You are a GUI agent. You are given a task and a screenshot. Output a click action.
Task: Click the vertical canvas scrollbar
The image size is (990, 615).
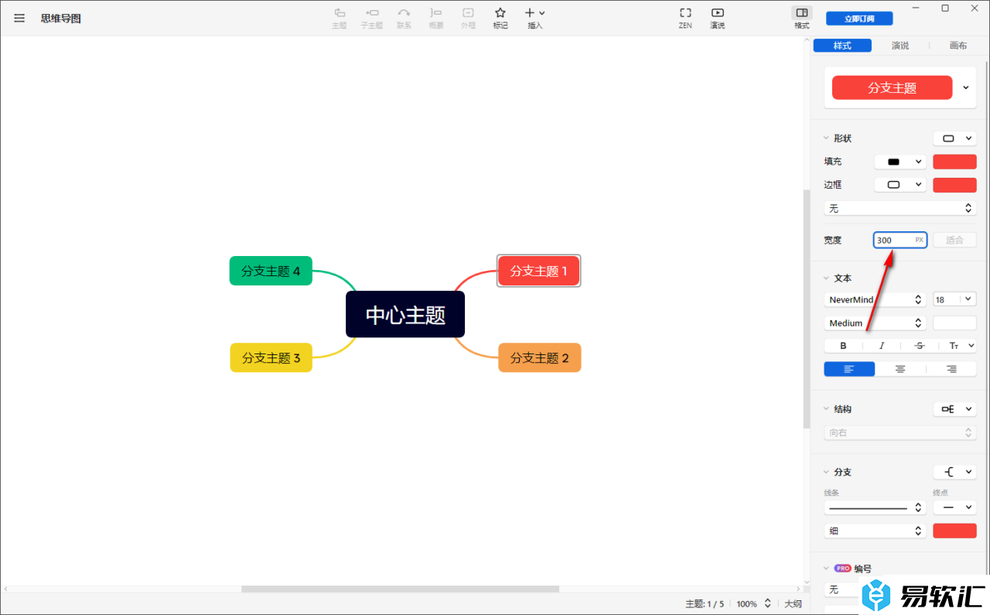(807, 309)
